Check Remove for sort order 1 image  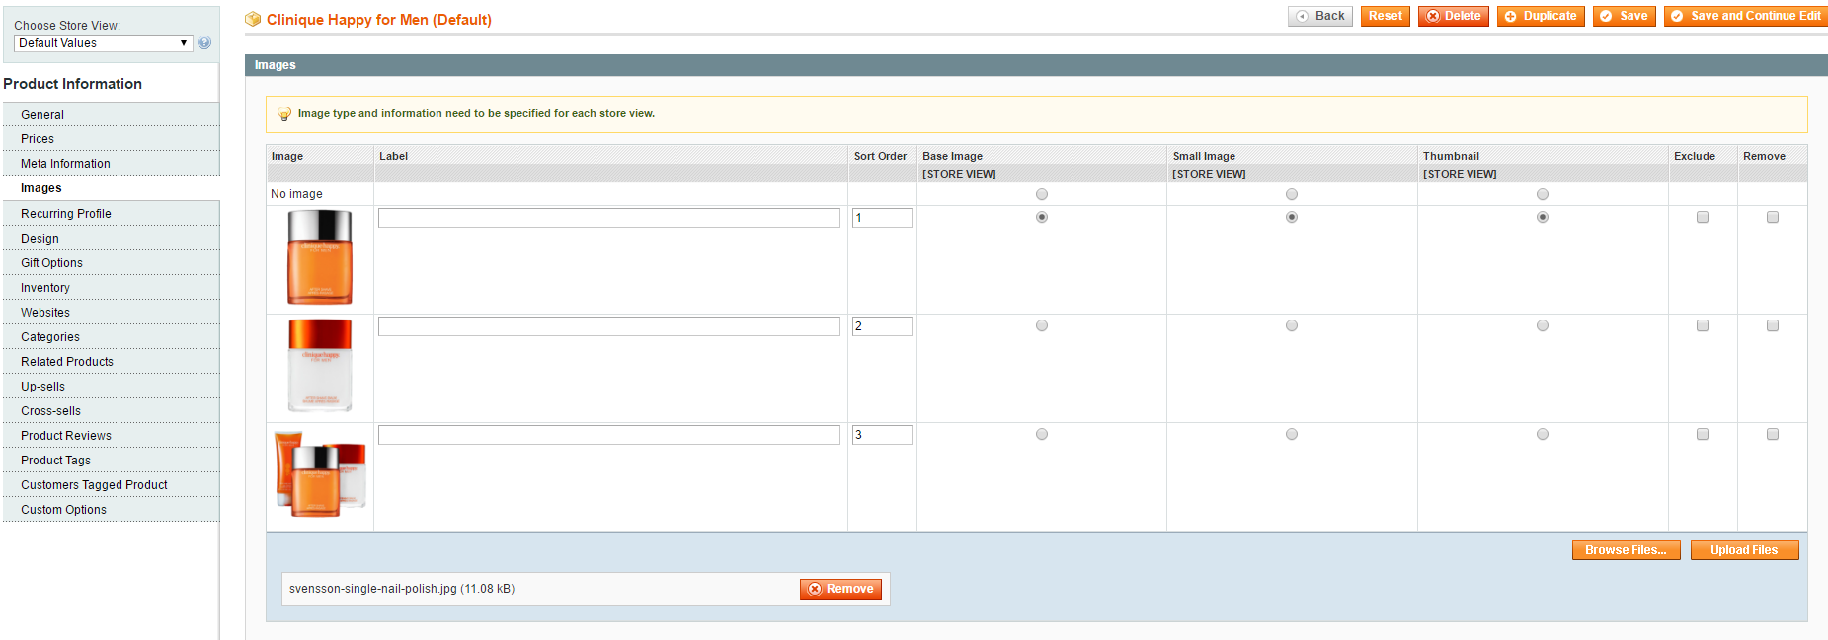[1773, 217]
